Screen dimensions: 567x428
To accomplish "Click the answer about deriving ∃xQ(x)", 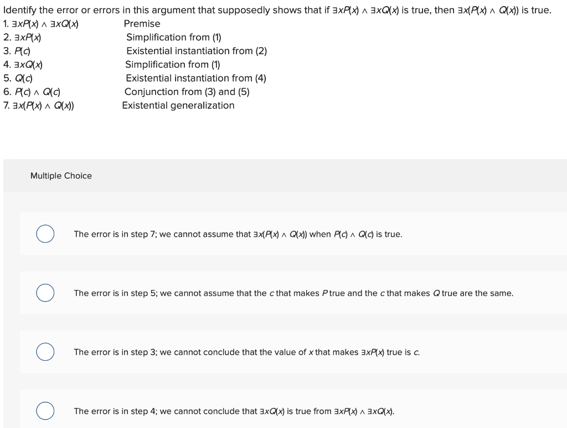I will [x=234, y=411].
